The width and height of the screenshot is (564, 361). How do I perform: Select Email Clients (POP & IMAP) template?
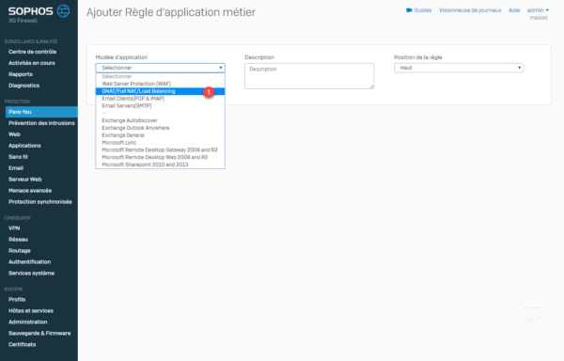(133, 99)
